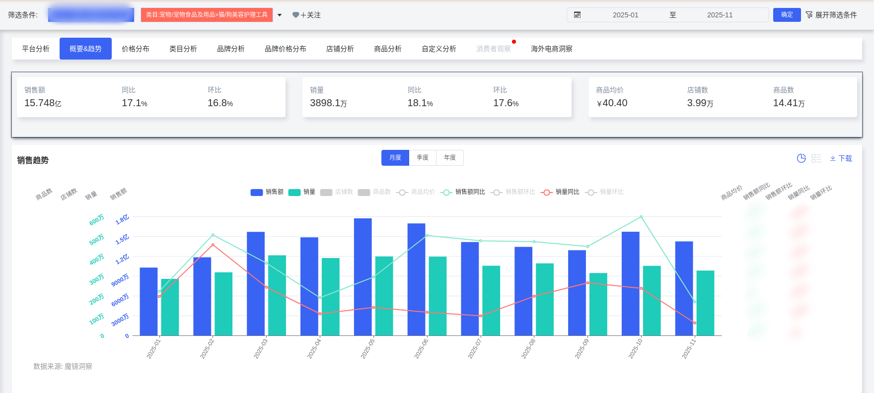
Task: Open the 2025-01 start date picker
Action: (x=625, y=15)
